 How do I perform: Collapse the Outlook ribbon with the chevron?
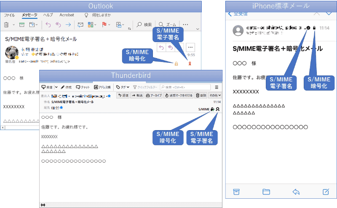[198, 29]
